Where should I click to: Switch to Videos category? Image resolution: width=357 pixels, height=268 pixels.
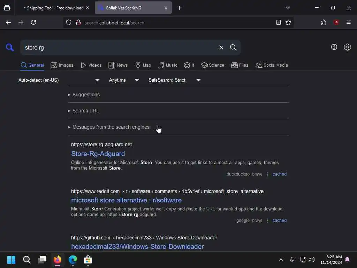91,65
